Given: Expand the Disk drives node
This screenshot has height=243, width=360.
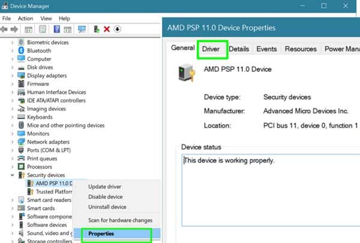Looking at the screenshot, I should [x=12, y=67].
